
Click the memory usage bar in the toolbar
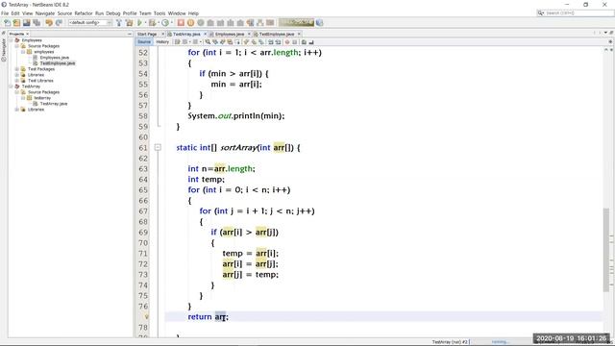296,23
